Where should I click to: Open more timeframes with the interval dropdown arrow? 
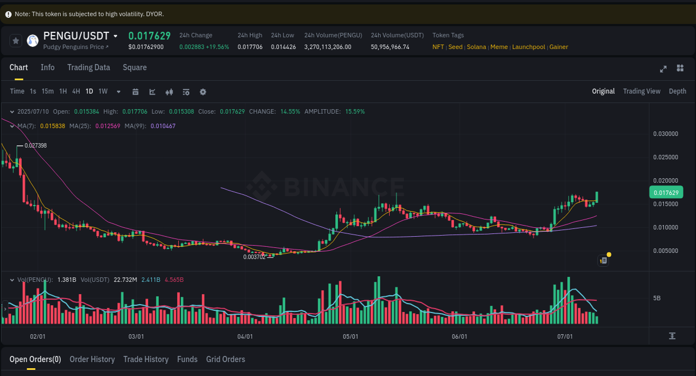[x=118, y=91]
